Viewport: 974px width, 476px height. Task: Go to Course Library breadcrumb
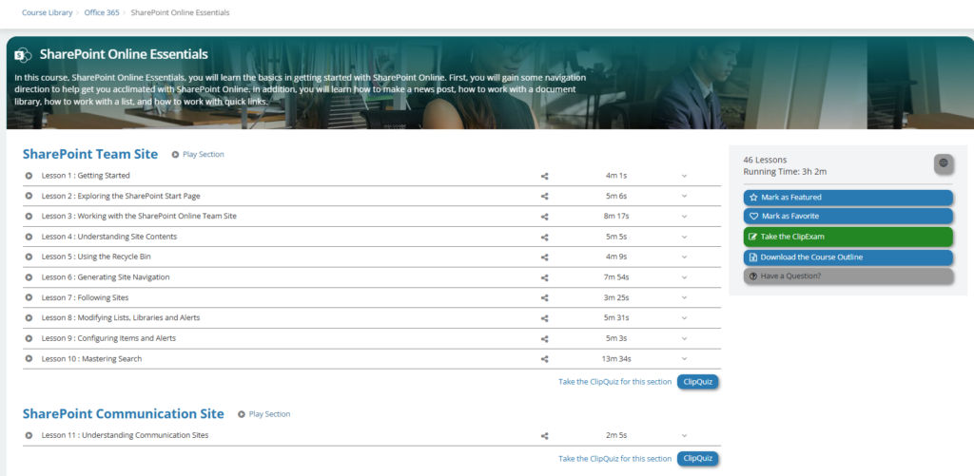(48, 12)
